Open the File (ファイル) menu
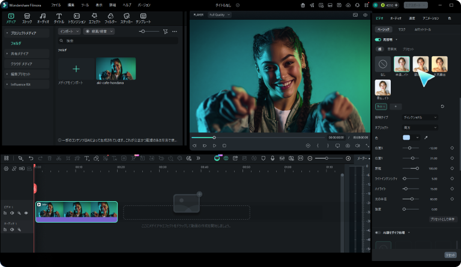461x267 pixels. point(56,4)
